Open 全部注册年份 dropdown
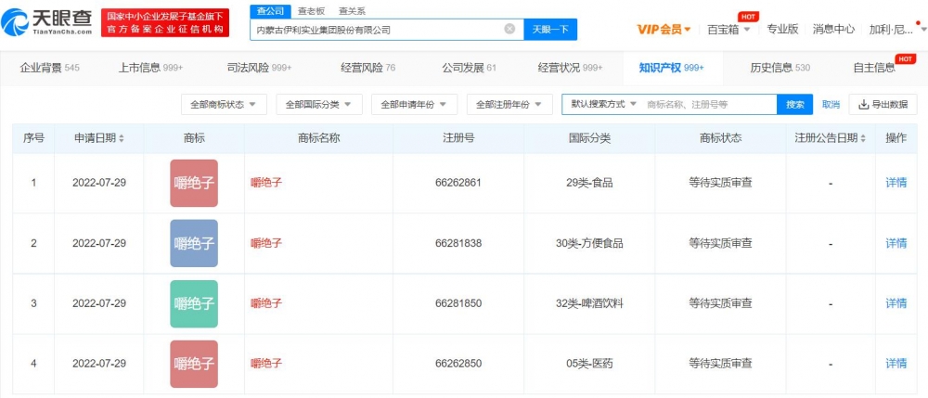 click(509, 105)
